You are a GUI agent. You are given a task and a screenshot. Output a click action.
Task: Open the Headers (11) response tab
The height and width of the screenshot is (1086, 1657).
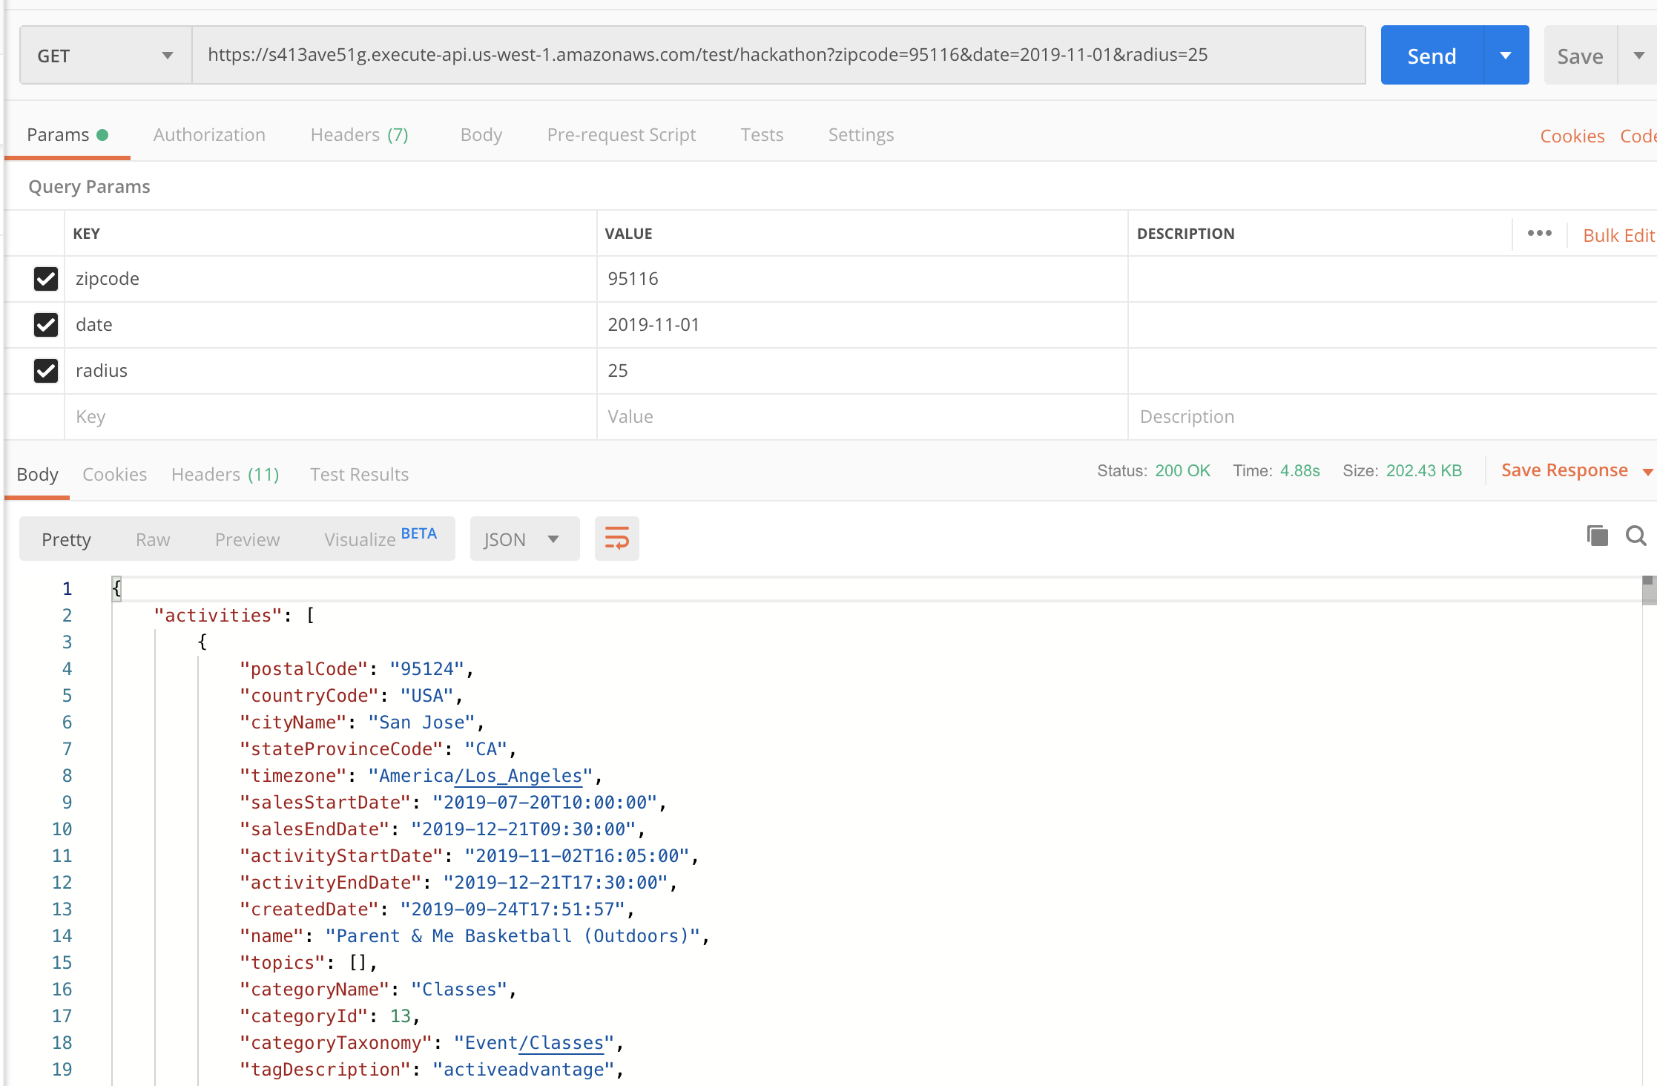tap(225, 475)
